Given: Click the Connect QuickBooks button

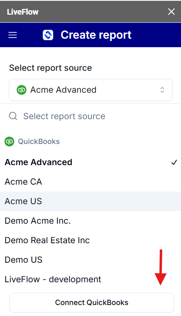Looking at the screenshot, I should pos(92,303).
